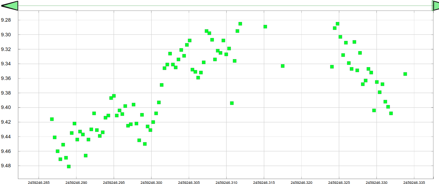Screen dimensions: 439x184
Task: Click the right green triangle range handle
Action: [435, 6]
